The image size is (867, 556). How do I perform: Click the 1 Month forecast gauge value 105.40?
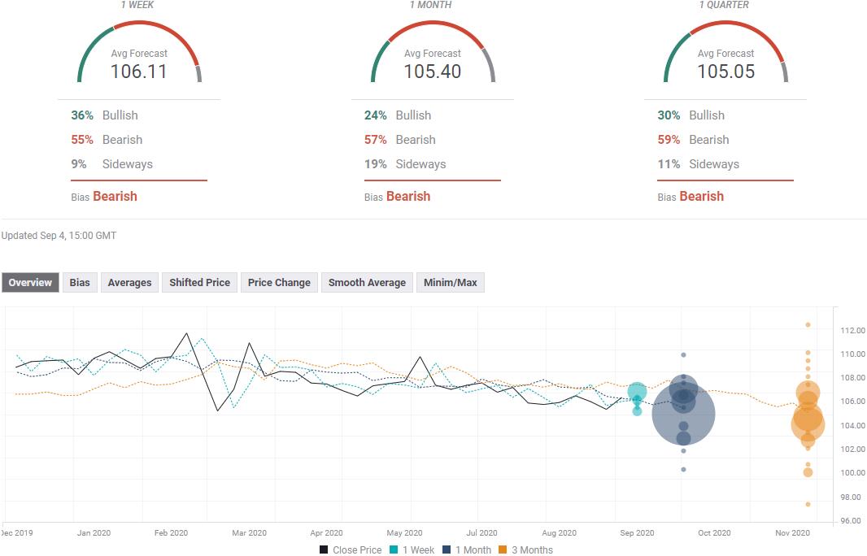pos(433,72)
